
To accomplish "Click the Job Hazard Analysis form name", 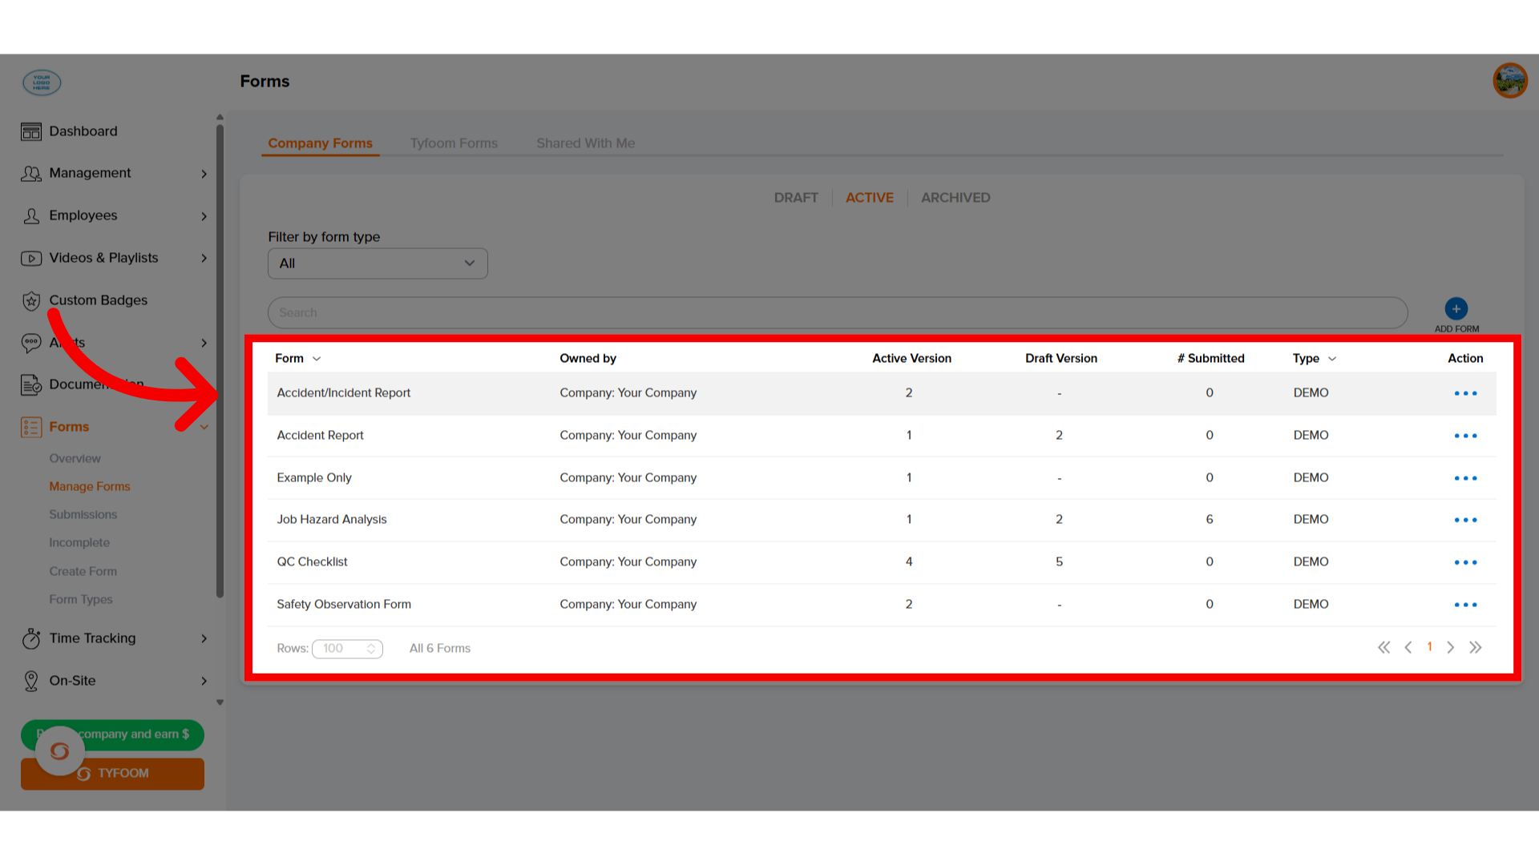I will pos(331,519).
